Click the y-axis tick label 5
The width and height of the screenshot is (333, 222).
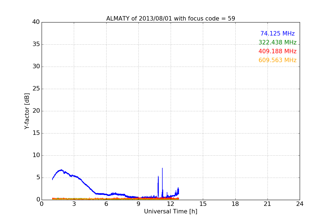point(38,178)
